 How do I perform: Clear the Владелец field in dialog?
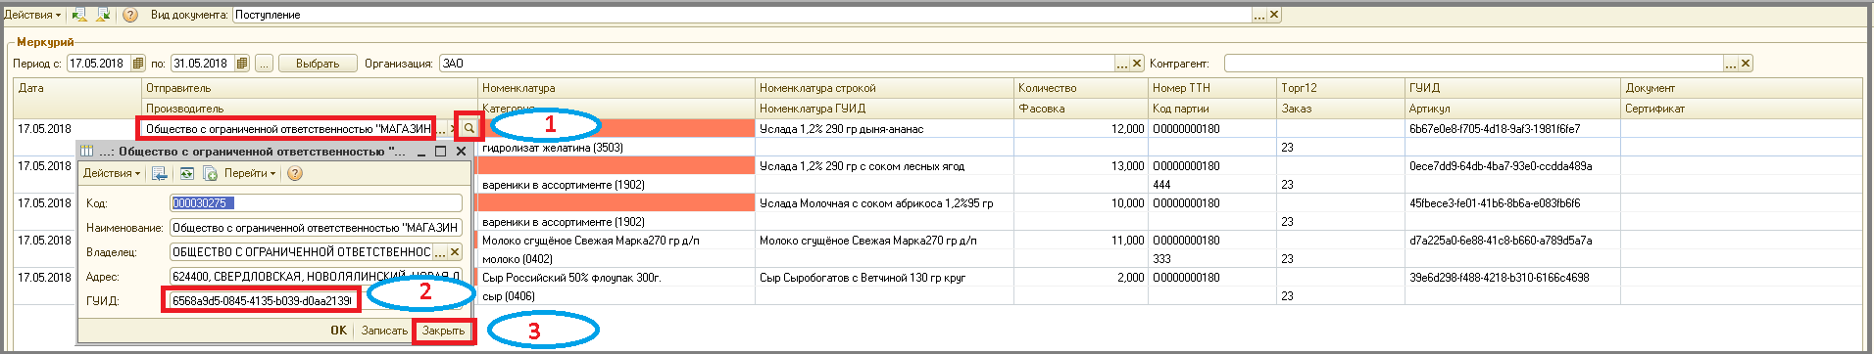click(455, 252)
